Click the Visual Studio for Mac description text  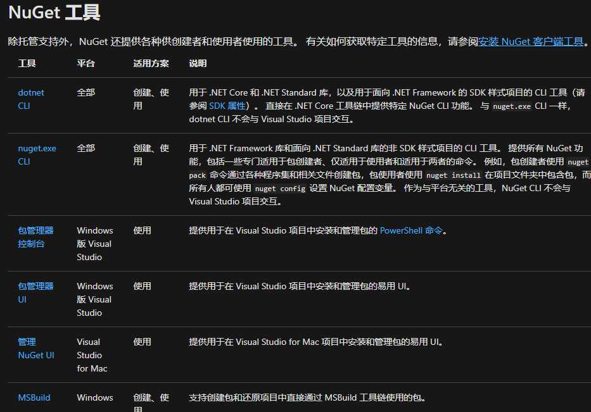point(317,342)
